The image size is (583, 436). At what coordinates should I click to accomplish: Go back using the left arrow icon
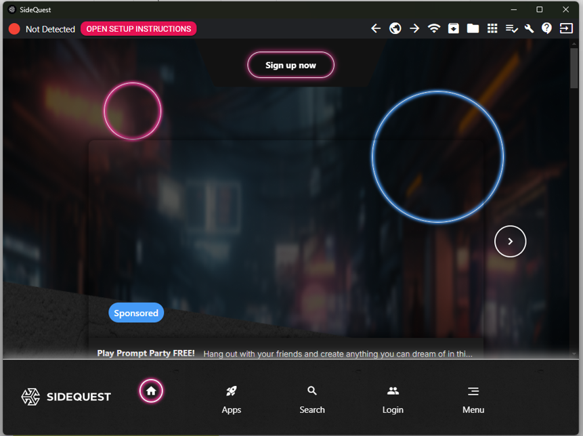coord(376,28)
